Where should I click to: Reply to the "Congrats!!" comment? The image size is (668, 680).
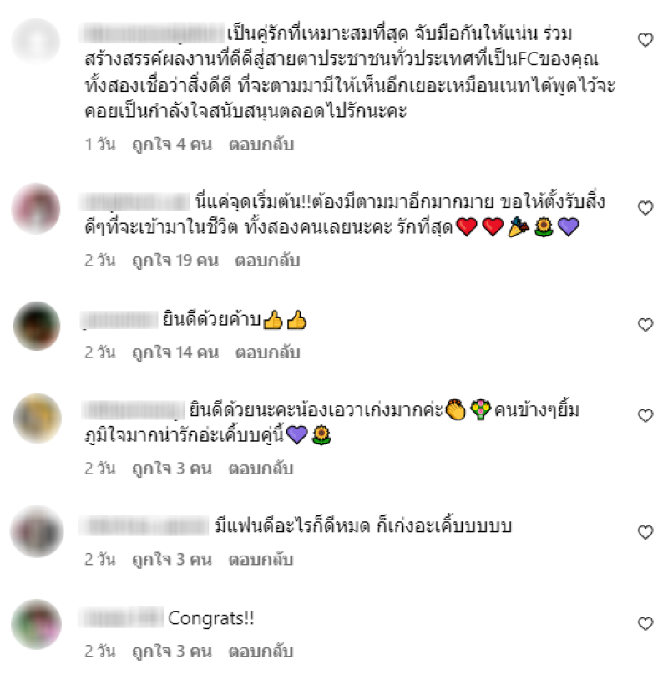coord(261,652)
